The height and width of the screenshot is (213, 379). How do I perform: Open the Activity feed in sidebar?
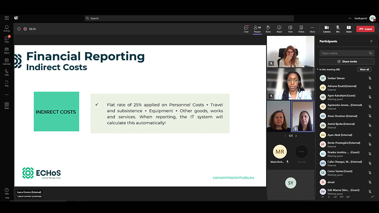pyautogui.click(x=6, y=28)
